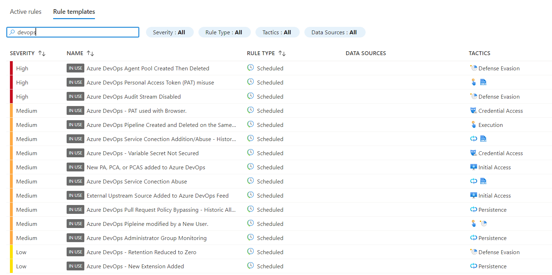Select Azure DevOps - New Extension Added

coord(135,266)
